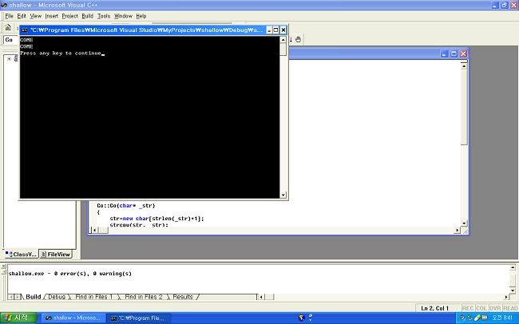This screenshot has height=324, width=519.
Task: Select the Results output tab
Action: pos(183,297)
